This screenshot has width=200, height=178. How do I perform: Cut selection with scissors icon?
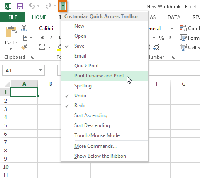click(x=24, y=28)
